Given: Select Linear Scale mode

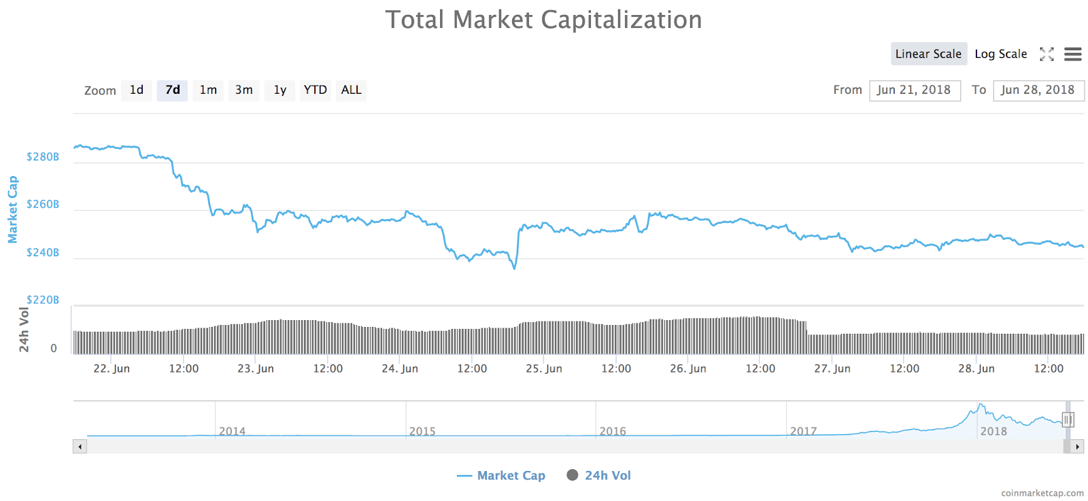Looking at the screenshot, I should (929, 54).
